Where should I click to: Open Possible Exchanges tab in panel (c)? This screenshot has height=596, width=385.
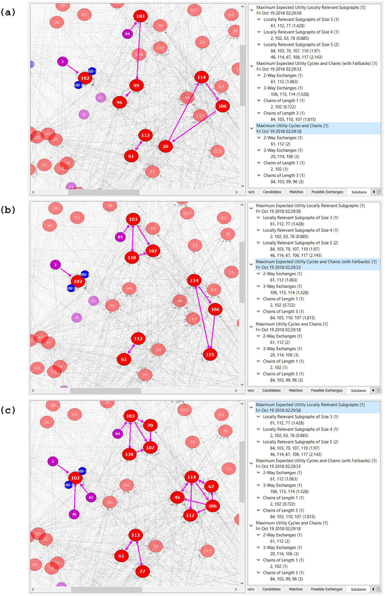(327, 589)
